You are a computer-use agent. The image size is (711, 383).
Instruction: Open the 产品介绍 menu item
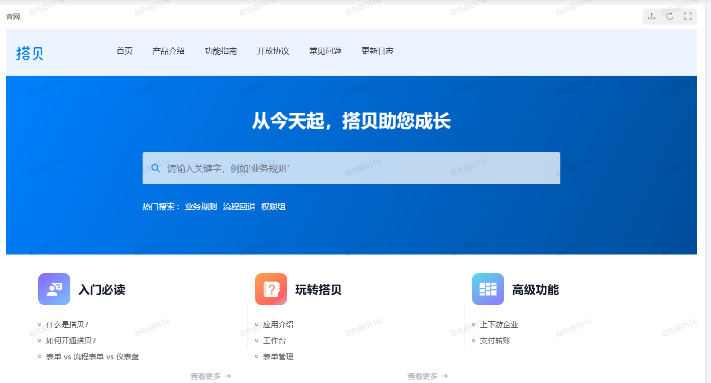point(169,51)
